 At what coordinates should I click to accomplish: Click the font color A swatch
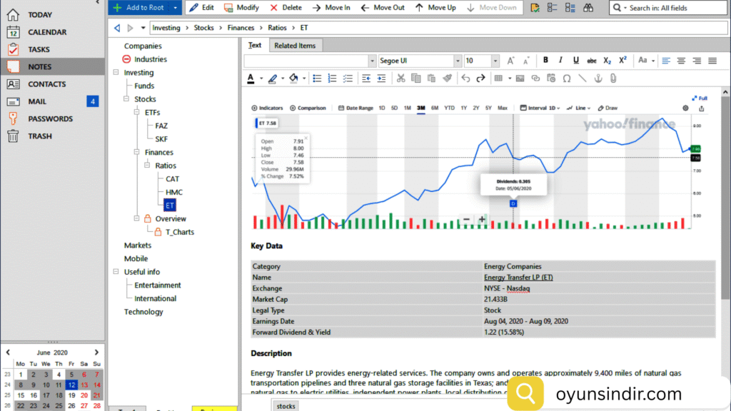pyautogui.click(x=251, y=78)
